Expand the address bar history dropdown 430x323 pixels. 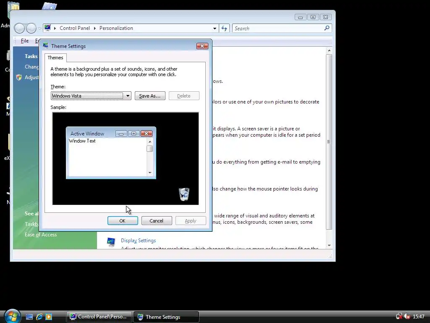point(215,28)
